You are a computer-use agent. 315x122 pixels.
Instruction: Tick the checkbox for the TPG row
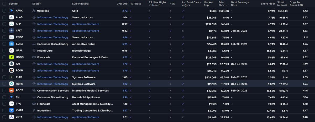coord(4,104)
